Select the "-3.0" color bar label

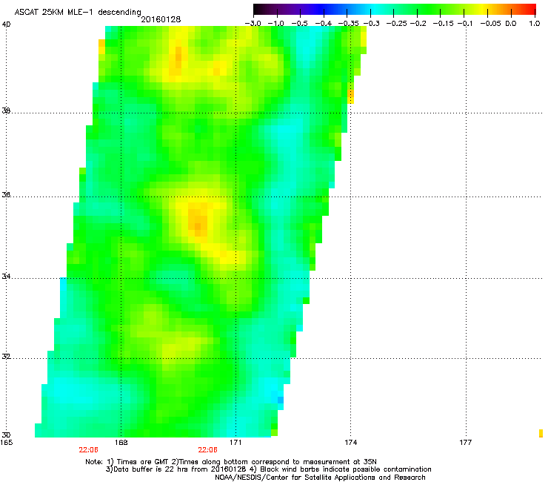253,24
